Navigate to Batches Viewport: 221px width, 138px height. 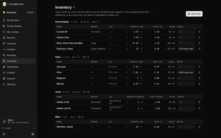point(18,38)
